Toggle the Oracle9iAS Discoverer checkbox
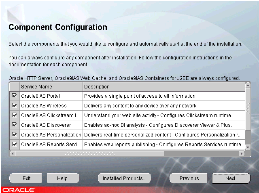Image resolution: width=259 pixels, height=193 pixels. (x=15, y=125)
